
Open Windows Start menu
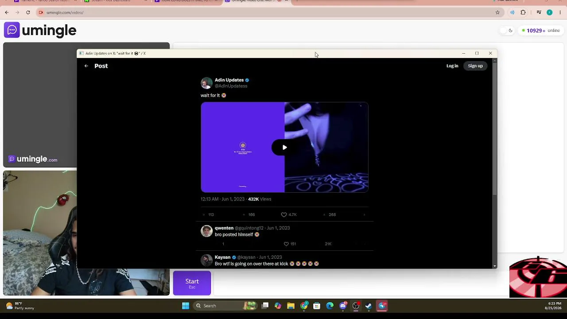(186, 306)
